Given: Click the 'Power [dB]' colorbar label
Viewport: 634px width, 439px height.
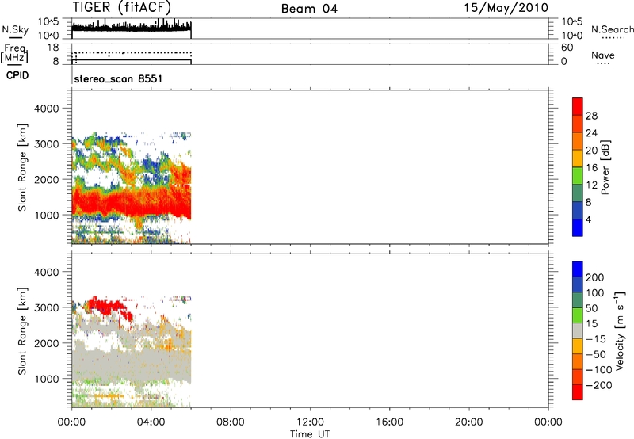Looking at the screenshot, I should (x=605, y=167).
